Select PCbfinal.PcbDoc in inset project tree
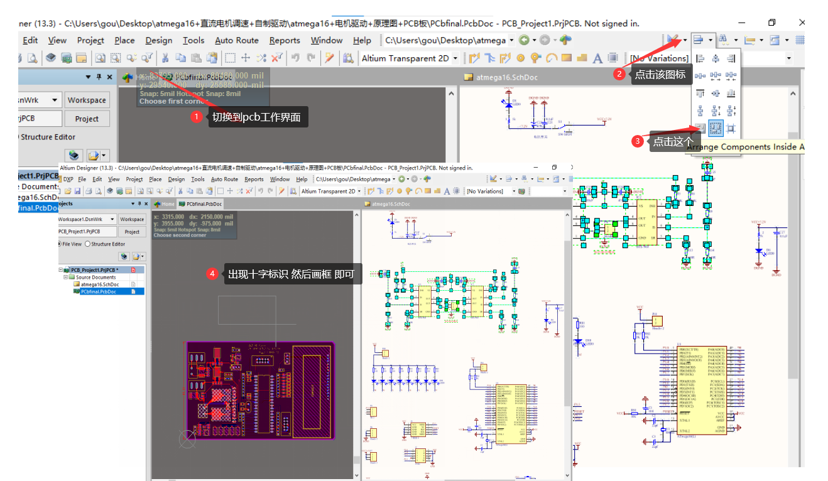Image resolution: width=828 pixels, height=481 pixels. point(99,292)
